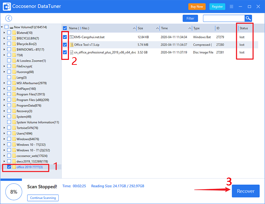Click the KMS-Cangshui.net.bat file icon
This screenshot has width=265, height=204.
[72, 37]
